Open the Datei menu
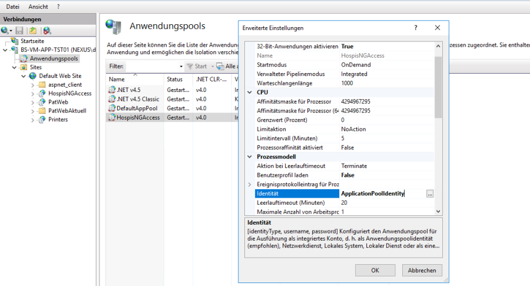 (x=12, y=6)
